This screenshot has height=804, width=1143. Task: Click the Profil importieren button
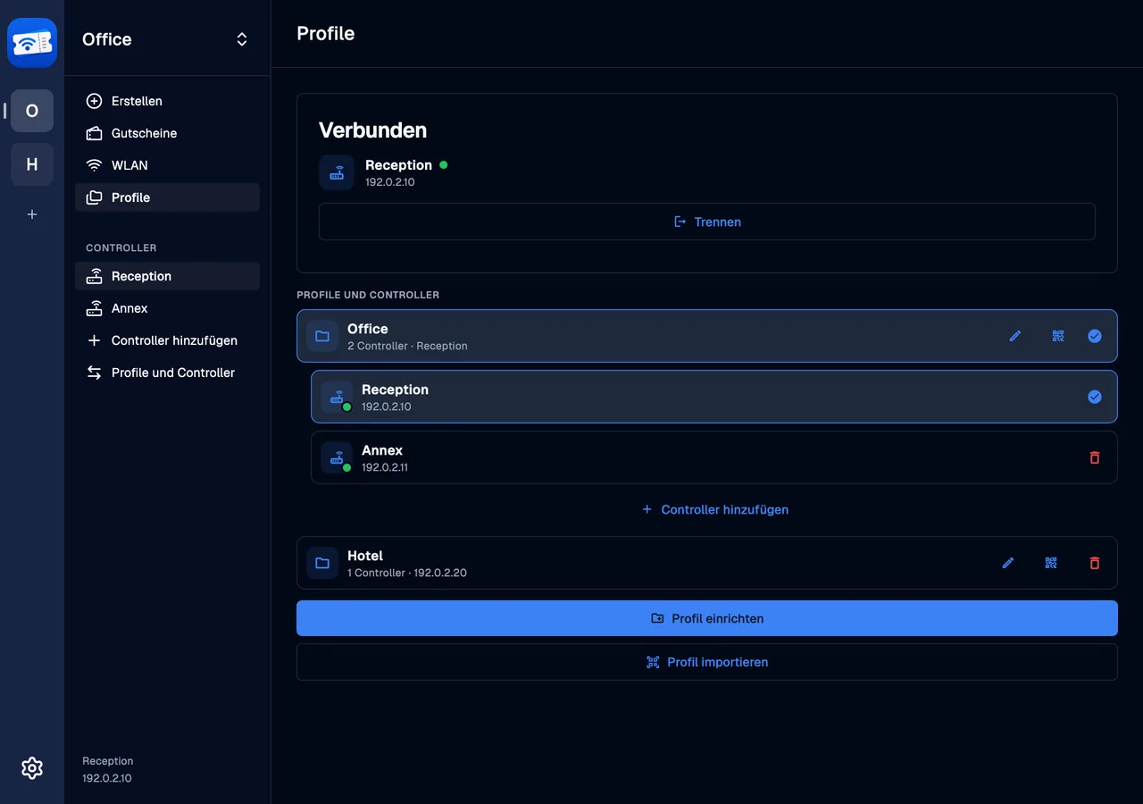tap(707, 662)
